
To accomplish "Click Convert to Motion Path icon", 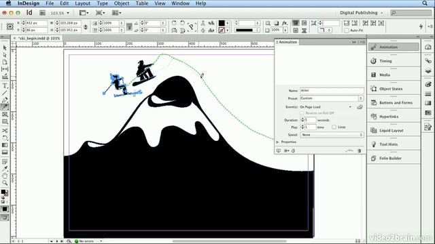I will click(x=349, y=150).
